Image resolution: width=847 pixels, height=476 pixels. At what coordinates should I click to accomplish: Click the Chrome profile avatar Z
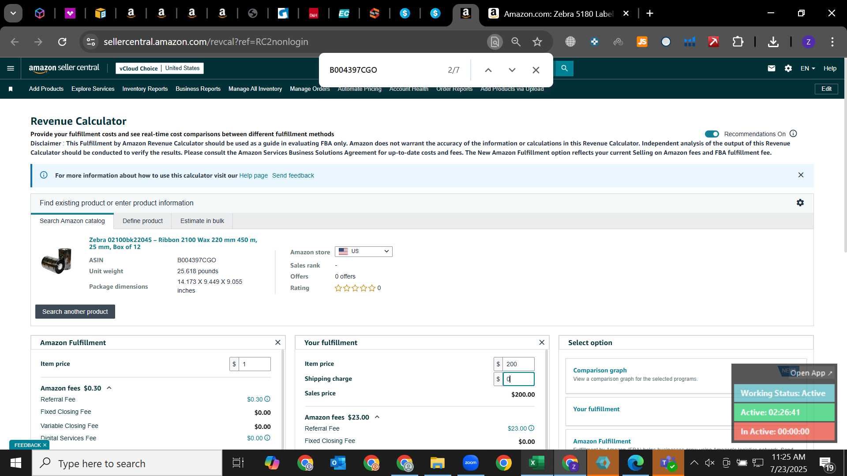[808, 42]
